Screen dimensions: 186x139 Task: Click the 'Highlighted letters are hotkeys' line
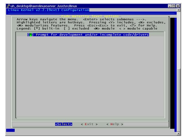point(91,22)
